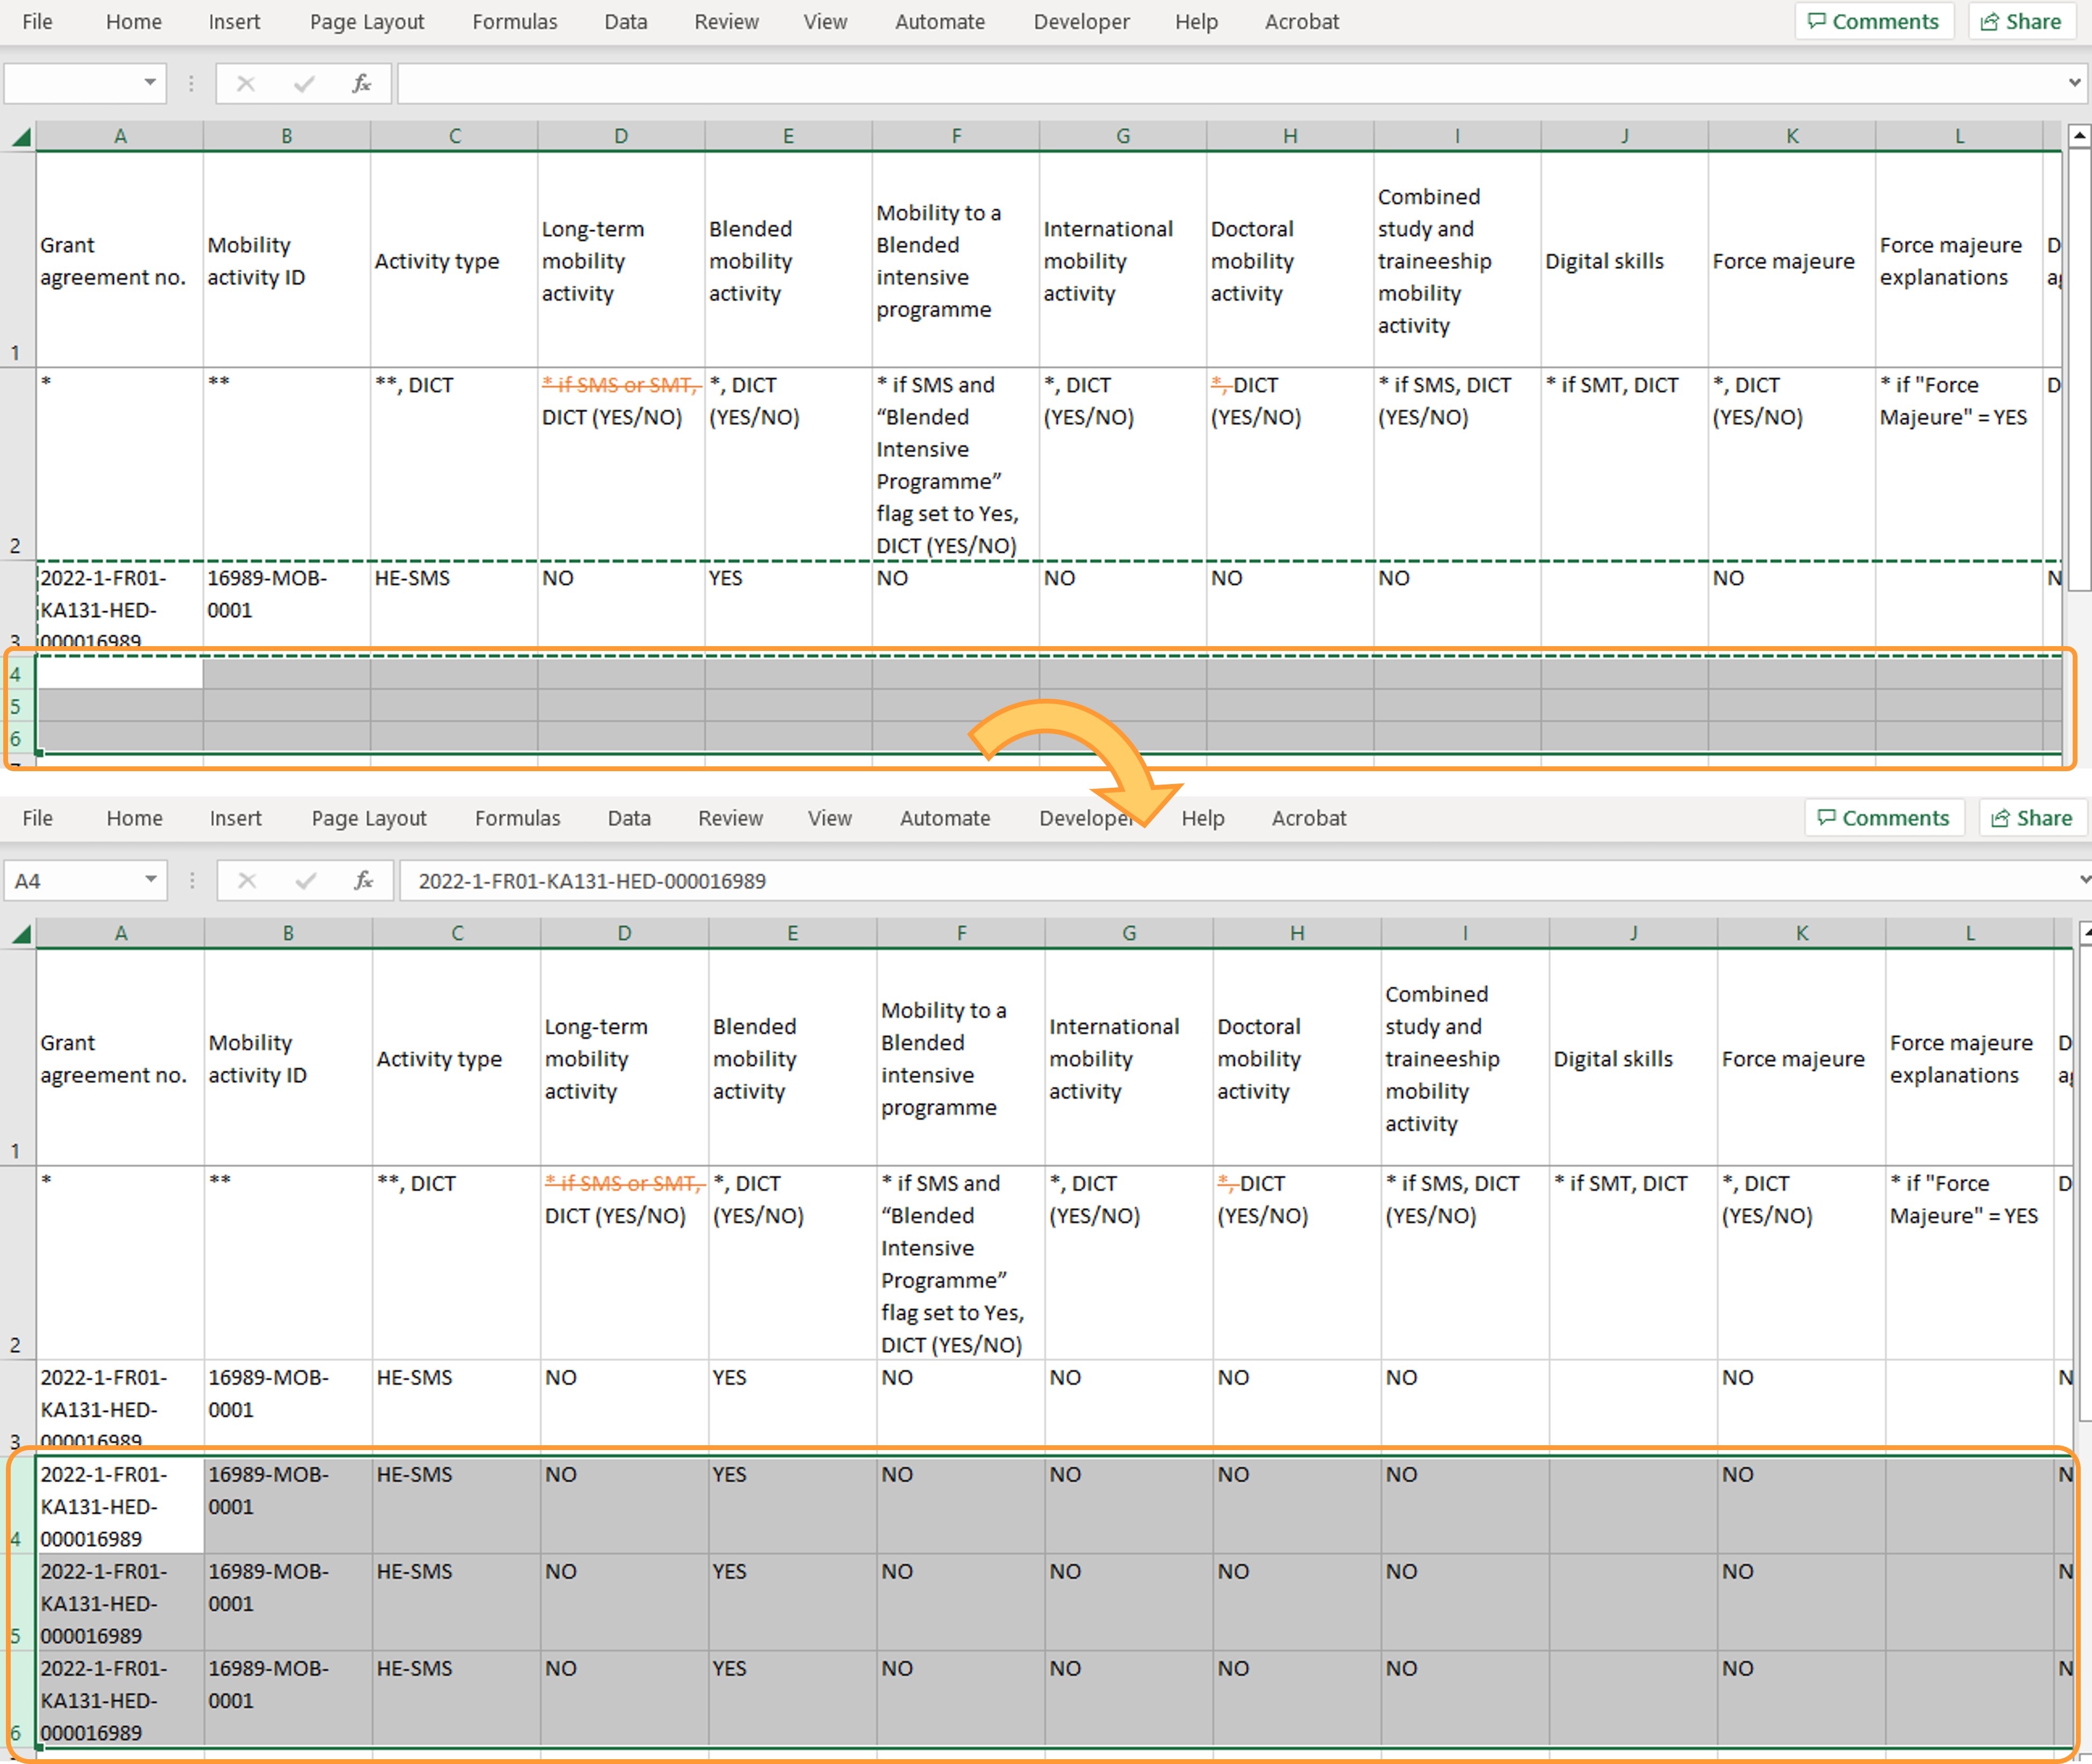Click 'Doctoral mobility activity' header in bottom sheet
Viewport: 2092px width, 1764px height.
1297,1058
